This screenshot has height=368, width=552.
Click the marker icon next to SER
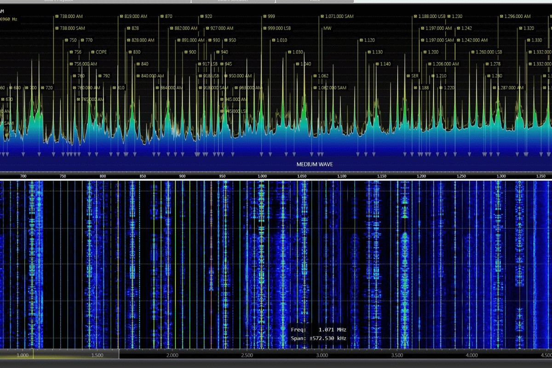[x=408, y=76]
